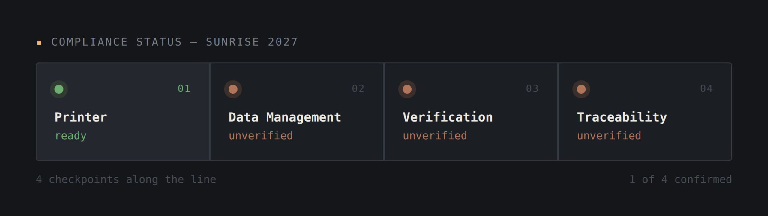Click the 'Compliance Status — Sunrise 2027' heading

[174, 42]
